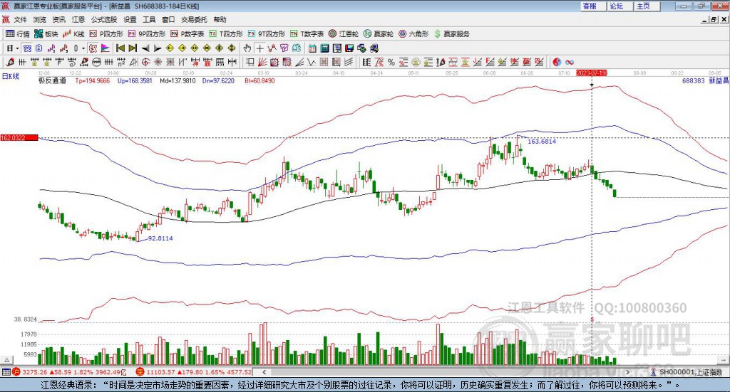Launch the 赢家轮 wheel tool
730x392 pixels.
point(379,34)
